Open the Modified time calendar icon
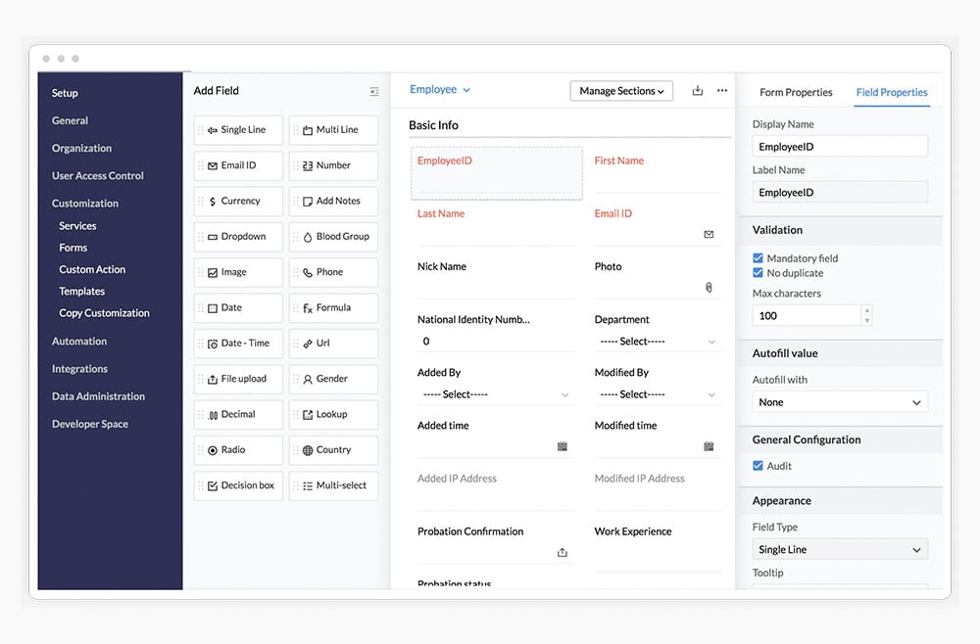Screen dimensions: 980x644 [x=709, y=446]
